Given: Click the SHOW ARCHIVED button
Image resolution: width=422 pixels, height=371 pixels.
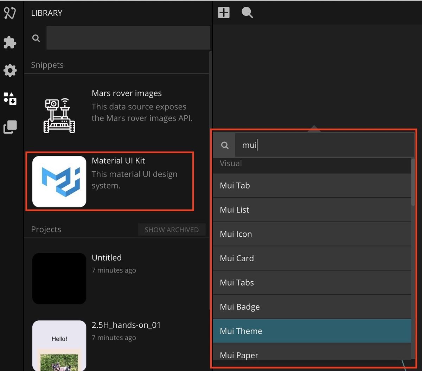Looking at the screenshot, I should click(172, 230).
